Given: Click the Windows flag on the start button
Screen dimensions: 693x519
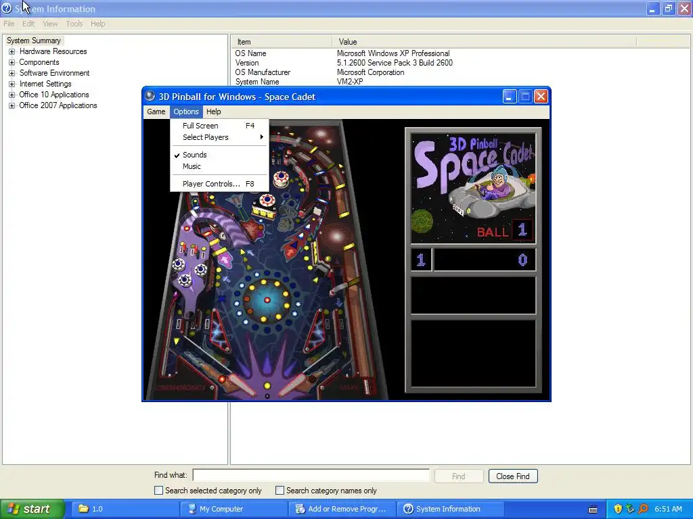Looking at the screenshot, I should click(13, 509).
